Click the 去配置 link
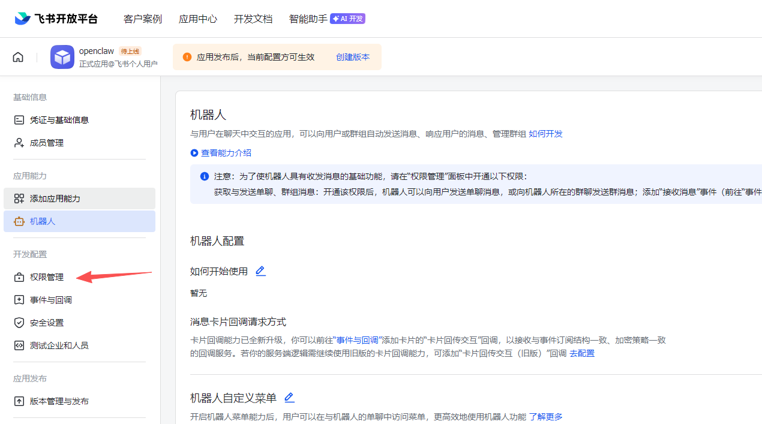Image resolution: width=762 pixels, height=424 pixels. point(582,353)
